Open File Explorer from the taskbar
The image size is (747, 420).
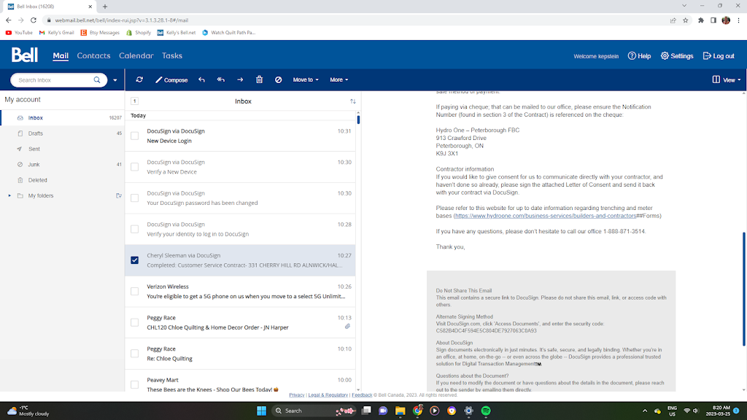(x=400, y=411)
